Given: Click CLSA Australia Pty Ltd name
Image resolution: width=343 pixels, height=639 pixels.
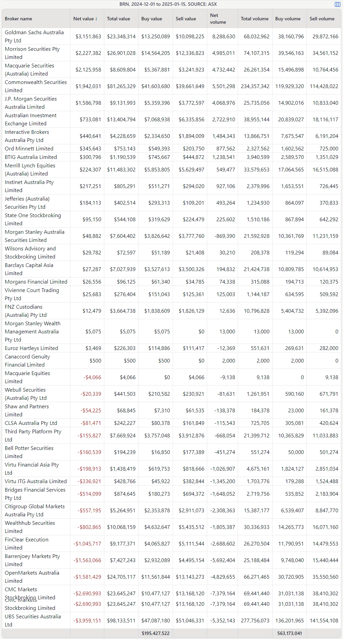Looking at the screenshot, I should pos(31,423).
